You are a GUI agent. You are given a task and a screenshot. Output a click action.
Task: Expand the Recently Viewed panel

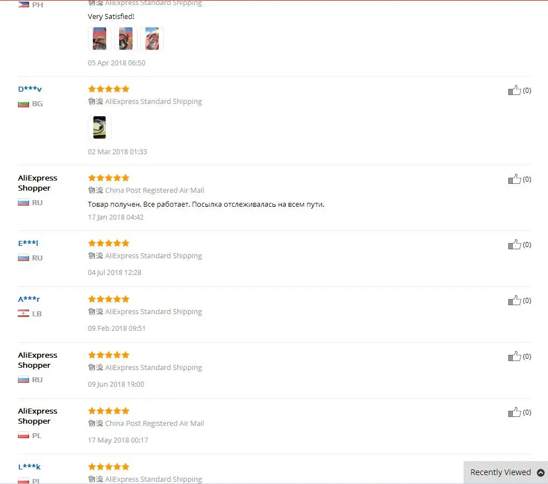click(506, 472)
